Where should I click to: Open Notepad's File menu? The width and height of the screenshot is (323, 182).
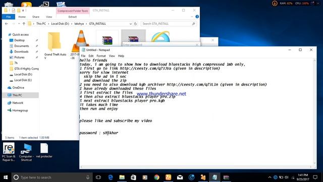click(83, 56)
